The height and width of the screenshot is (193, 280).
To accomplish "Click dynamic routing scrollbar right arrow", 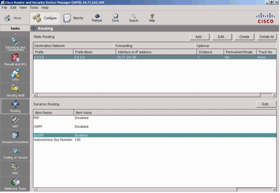I will [x=274, y=189].
